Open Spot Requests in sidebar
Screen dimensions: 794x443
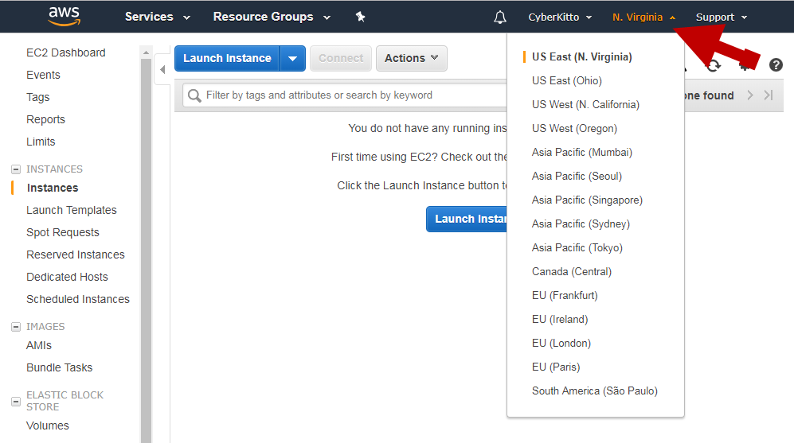63,232
